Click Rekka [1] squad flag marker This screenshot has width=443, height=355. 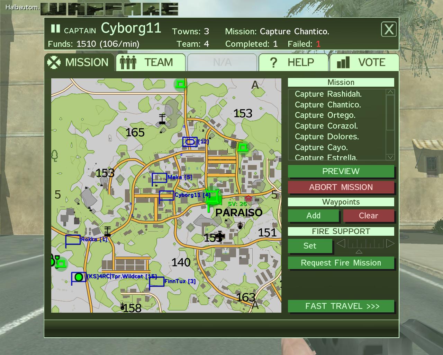pyautogui.click(x=73, y=241)
